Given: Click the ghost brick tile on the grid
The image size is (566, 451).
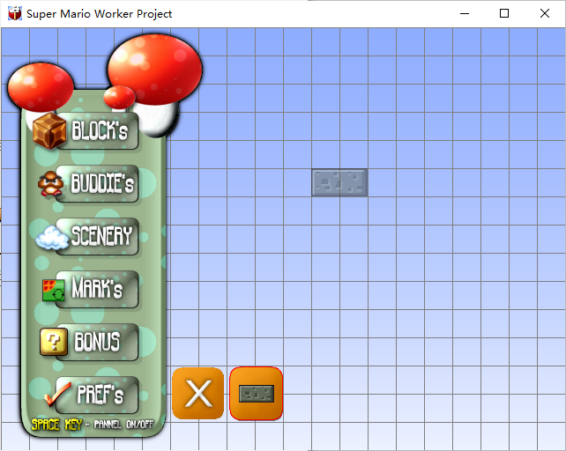Looking at the screenshot, I should [x=339, y=183].
